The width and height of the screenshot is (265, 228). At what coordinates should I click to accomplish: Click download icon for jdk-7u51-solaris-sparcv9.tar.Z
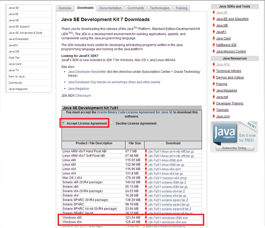146,209
